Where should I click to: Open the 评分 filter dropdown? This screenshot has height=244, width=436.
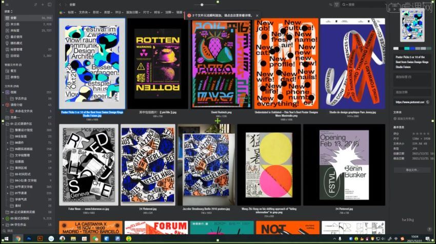[x=119, y=12]
